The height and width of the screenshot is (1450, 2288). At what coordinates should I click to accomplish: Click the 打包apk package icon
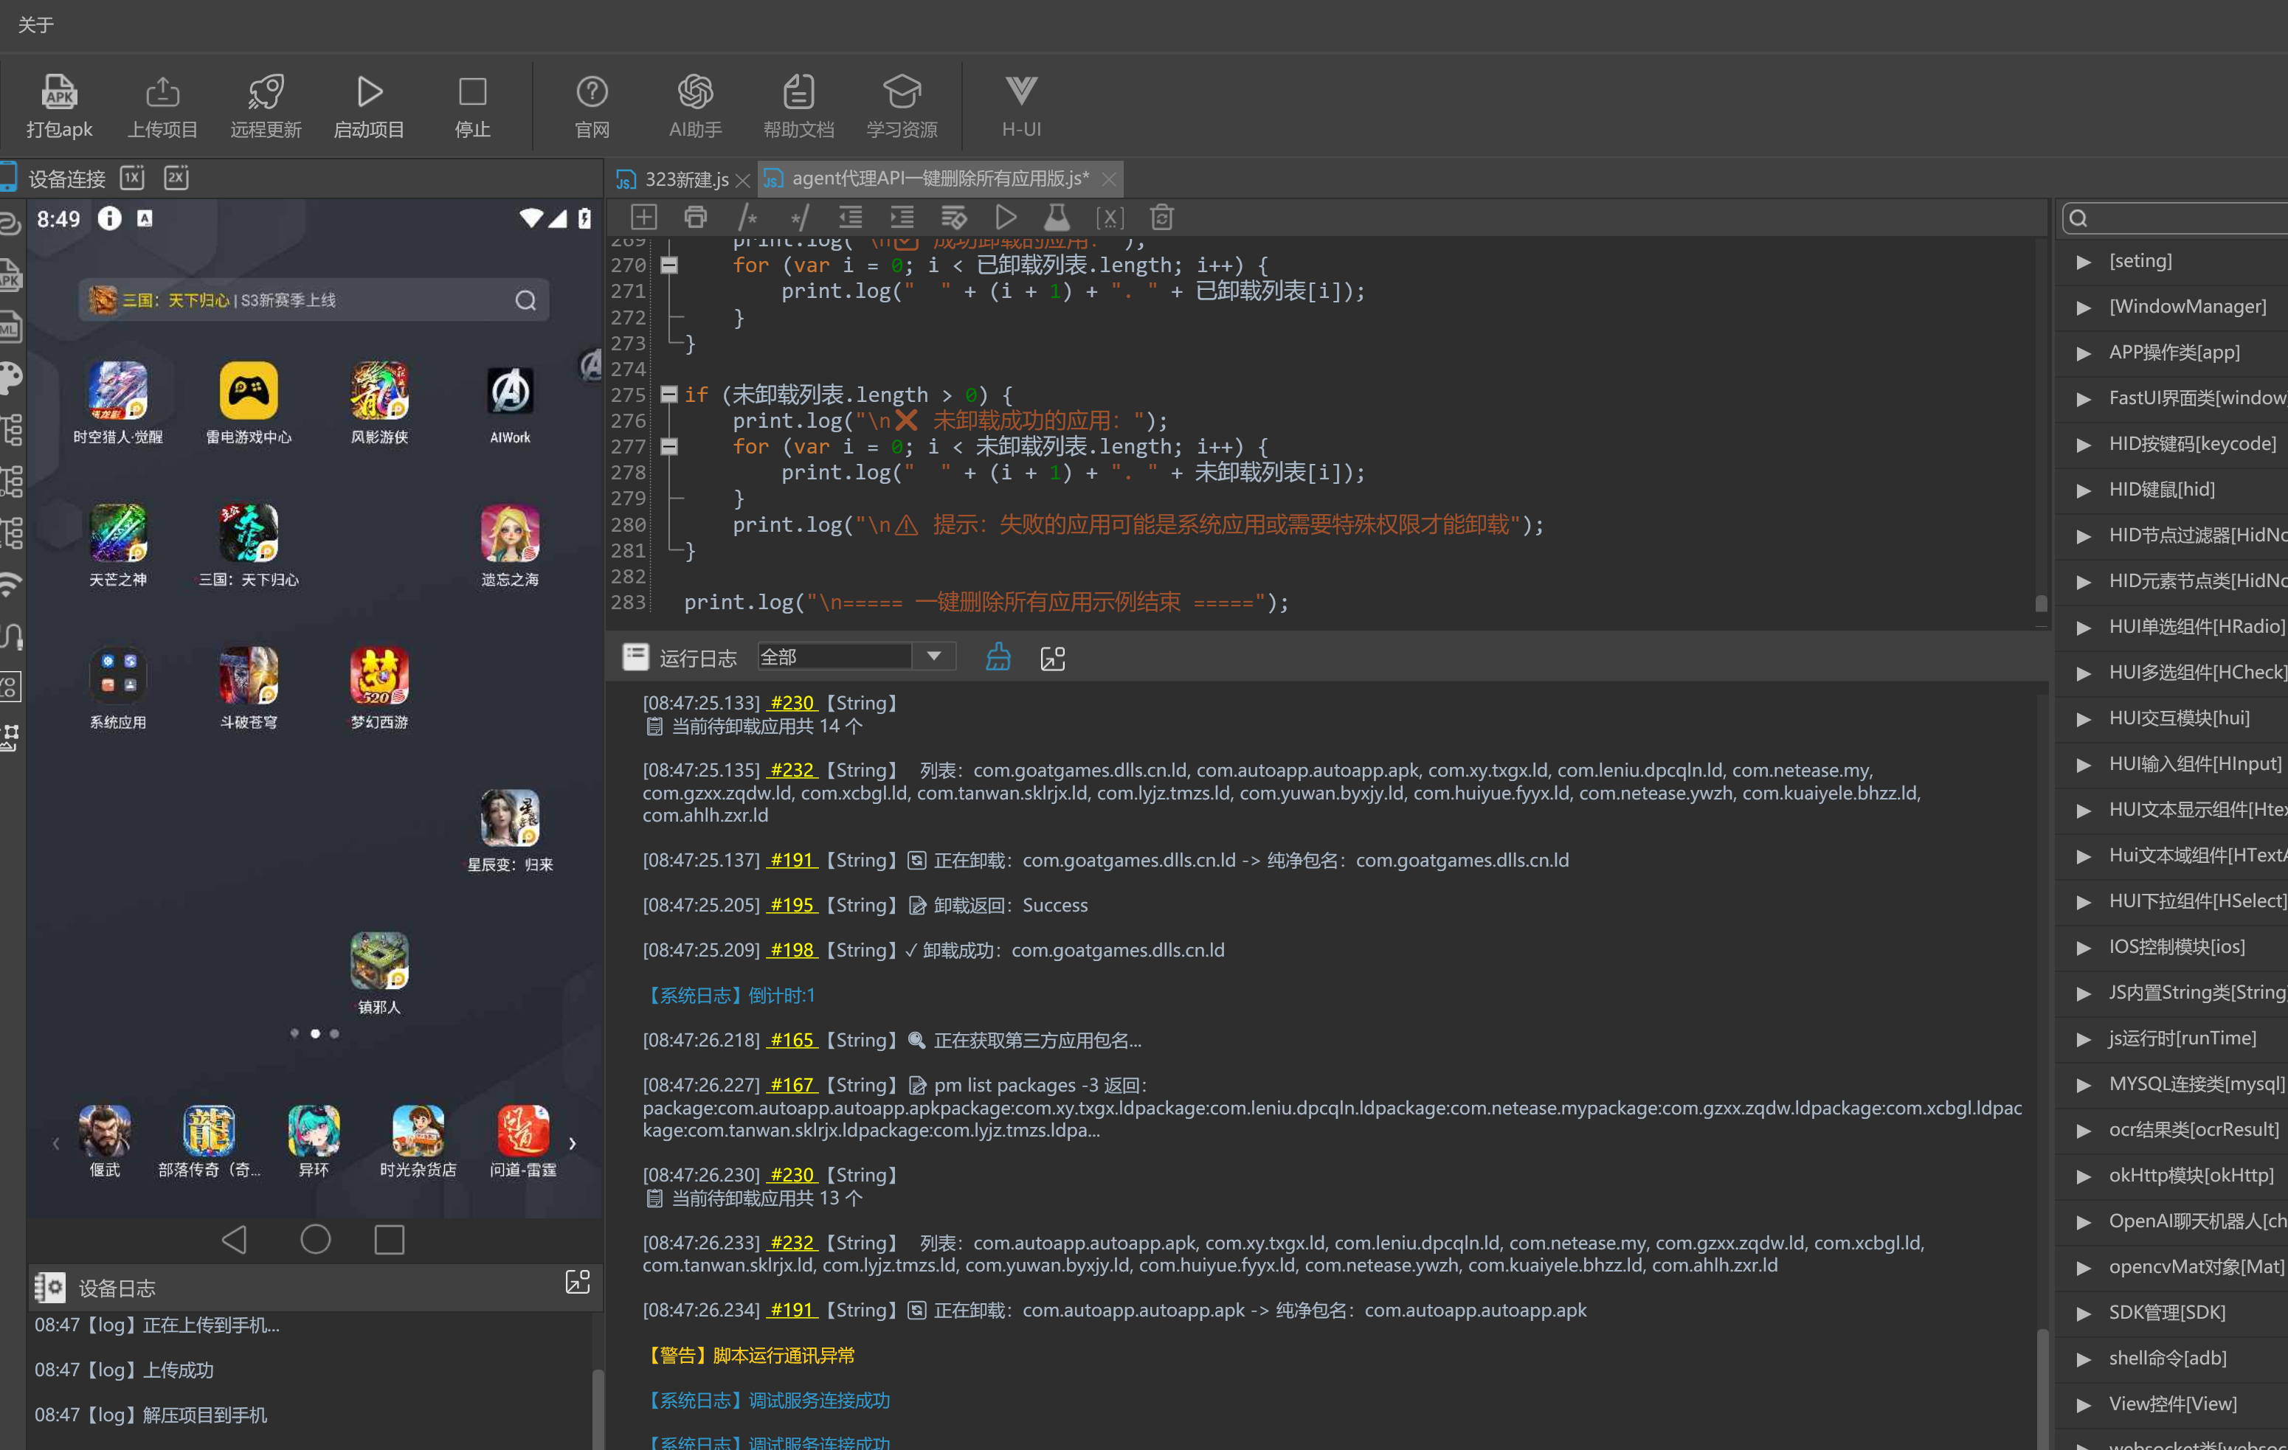59,106
